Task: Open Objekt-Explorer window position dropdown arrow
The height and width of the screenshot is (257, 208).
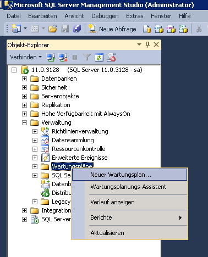Action: pos(139,44)
